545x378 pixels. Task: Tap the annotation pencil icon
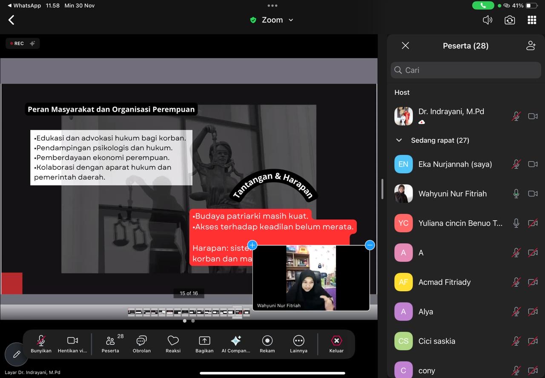pyautogui.click(x=17, y=354)
